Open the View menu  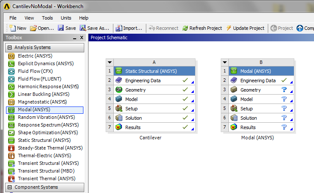click(x=29, y=18)
